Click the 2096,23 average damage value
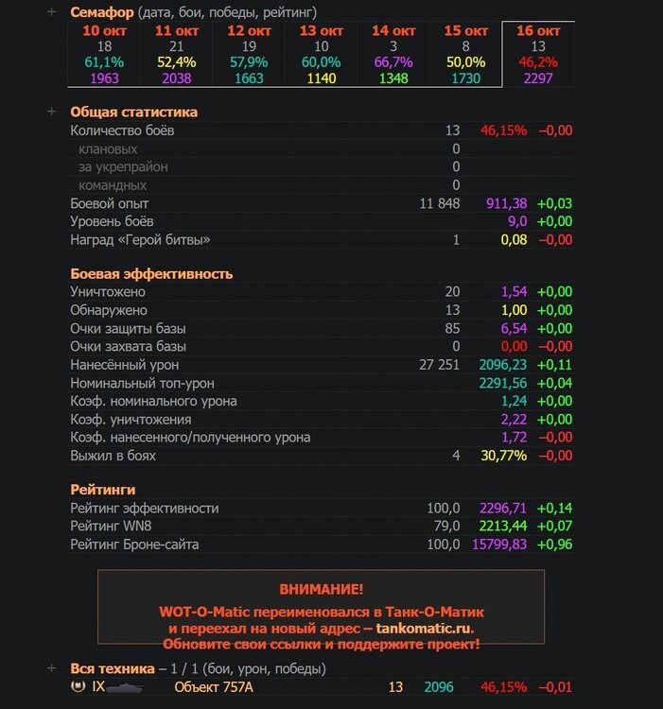The image size is (663, 709). [x=503, y=365]
